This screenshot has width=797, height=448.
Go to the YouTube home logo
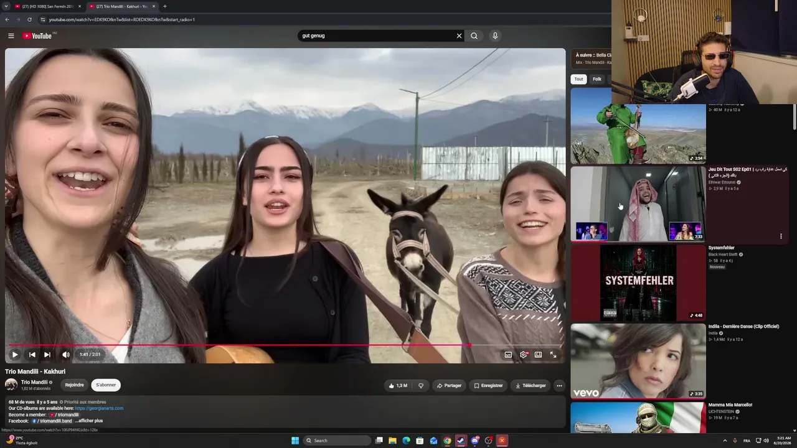click(37, 35)
